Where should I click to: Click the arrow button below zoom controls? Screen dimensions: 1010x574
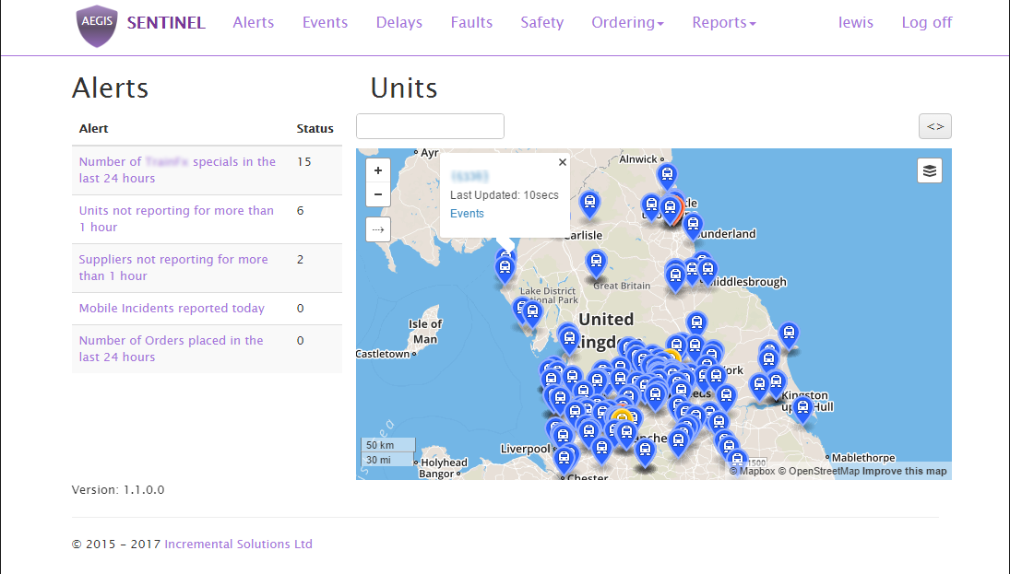(378, 229)
